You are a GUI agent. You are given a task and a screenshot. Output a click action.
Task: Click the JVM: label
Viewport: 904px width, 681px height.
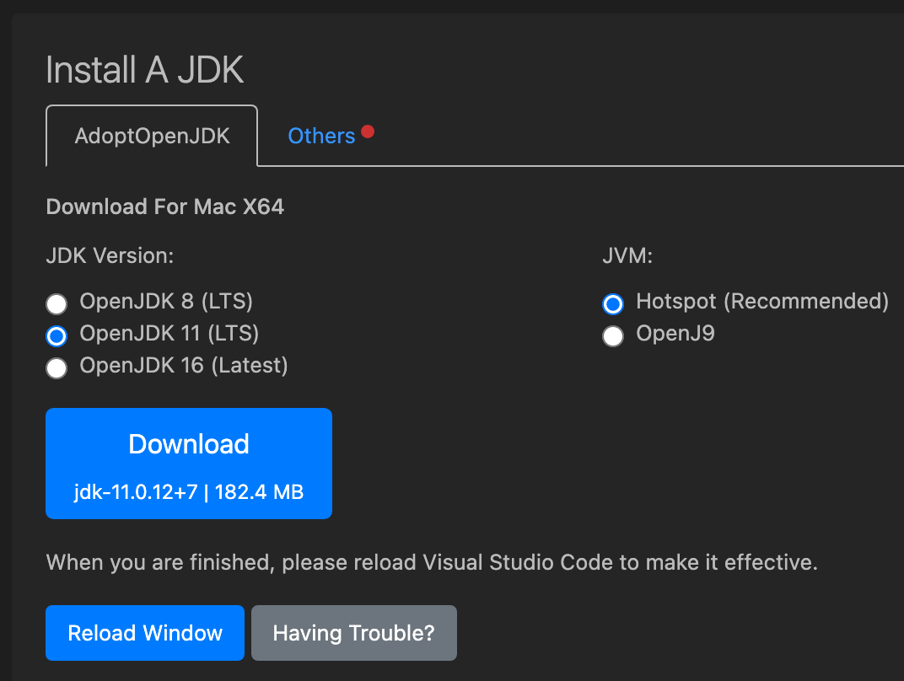627,255
